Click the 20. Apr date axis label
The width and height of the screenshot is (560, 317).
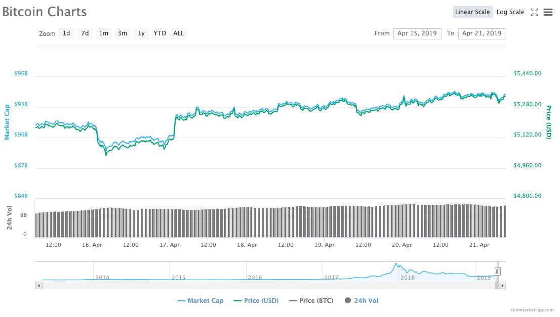pyautogui.click(x=402, y=245)
